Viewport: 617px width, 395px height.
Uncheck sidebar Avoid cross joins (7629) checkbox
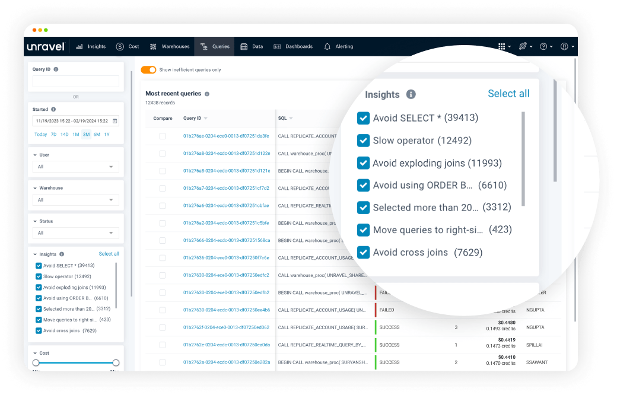[39, 330]
